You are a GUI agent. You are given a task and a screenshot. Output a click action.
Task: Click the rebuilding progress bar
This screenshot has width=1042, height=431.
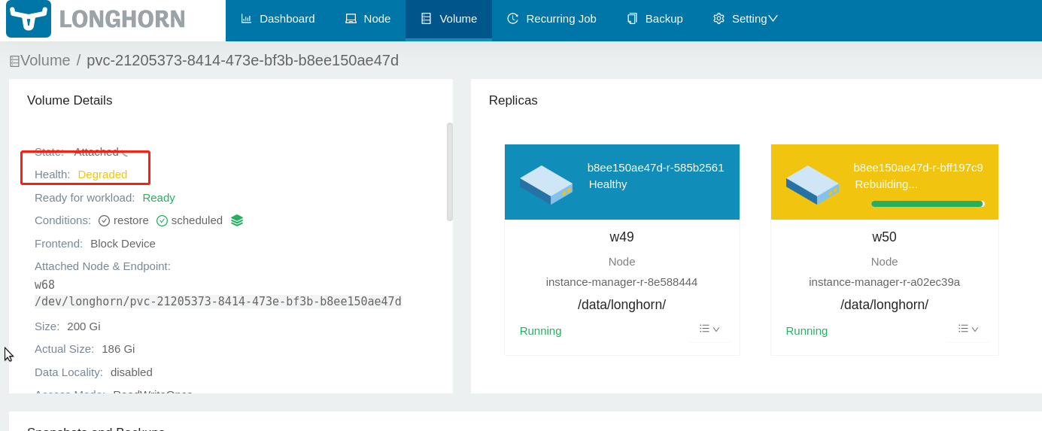coord(928,203)
